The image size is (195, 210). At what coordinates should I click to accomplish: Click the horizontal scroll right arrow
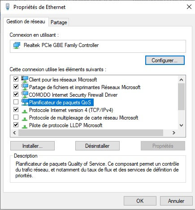point(174,133)
